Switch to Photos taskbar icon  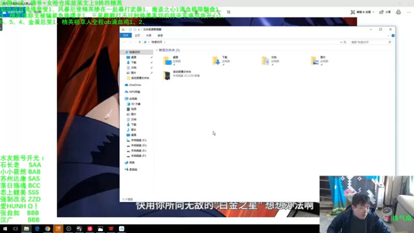[x=100, y=229]
